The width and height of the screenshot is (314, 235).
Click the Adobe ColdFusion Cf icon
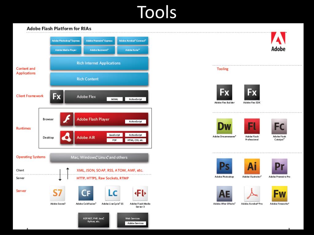click(86, 193)
